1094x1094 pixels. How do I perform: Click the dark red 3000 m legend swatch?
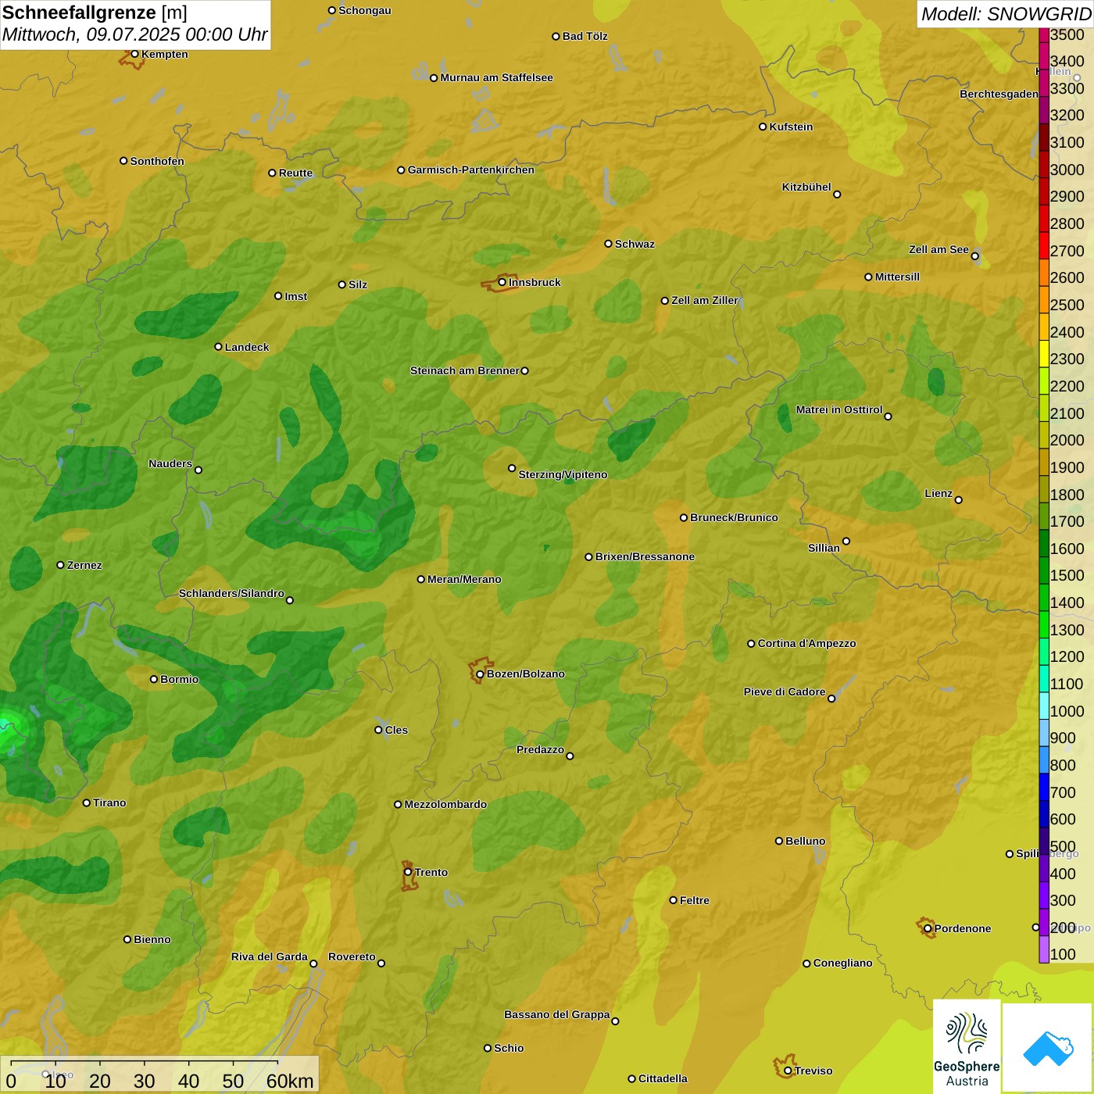[x=1044, y=165]
